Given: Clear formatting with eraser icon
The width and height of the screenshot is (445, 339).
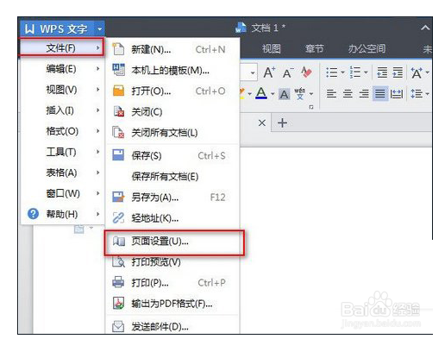Looking at the screenshot, I should coord(306,72).
